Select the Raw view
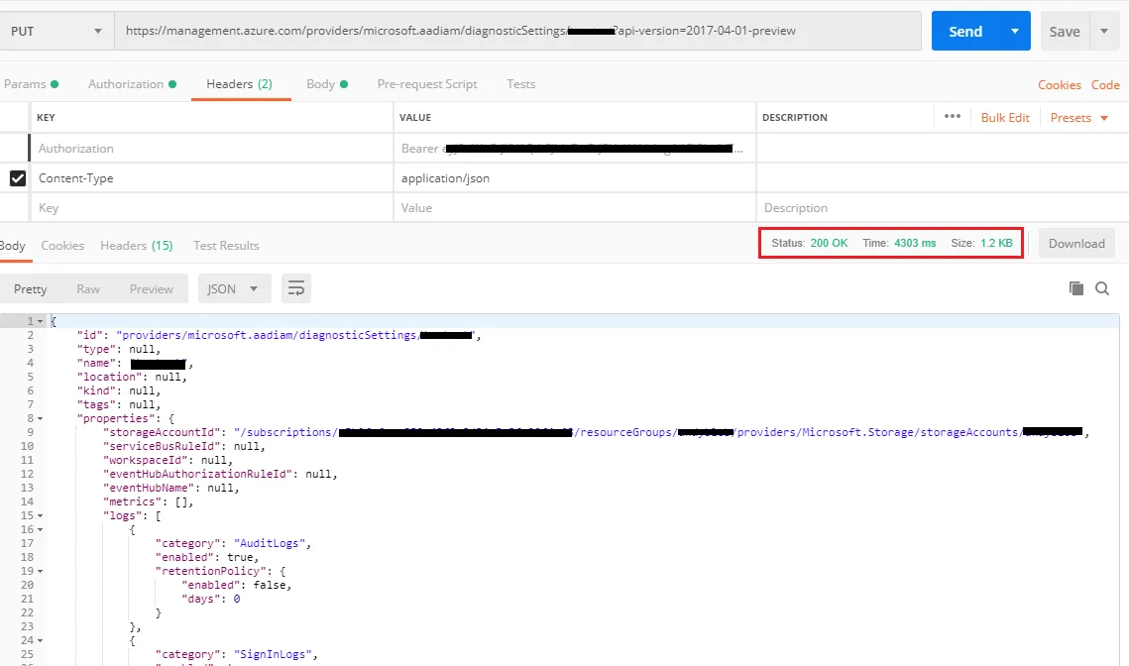1129x666 pixels. [x=88, y=288]
